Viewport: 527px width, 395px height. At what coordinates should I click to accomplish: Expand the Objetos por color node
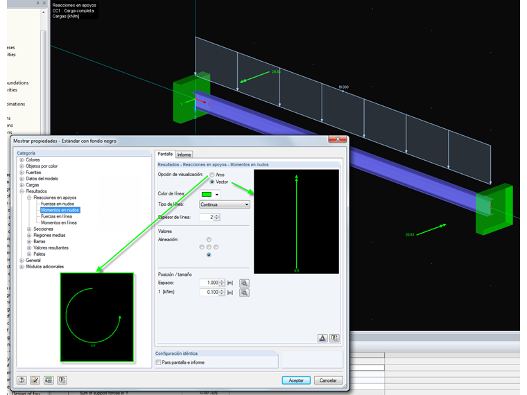click(x=21, y=166)
